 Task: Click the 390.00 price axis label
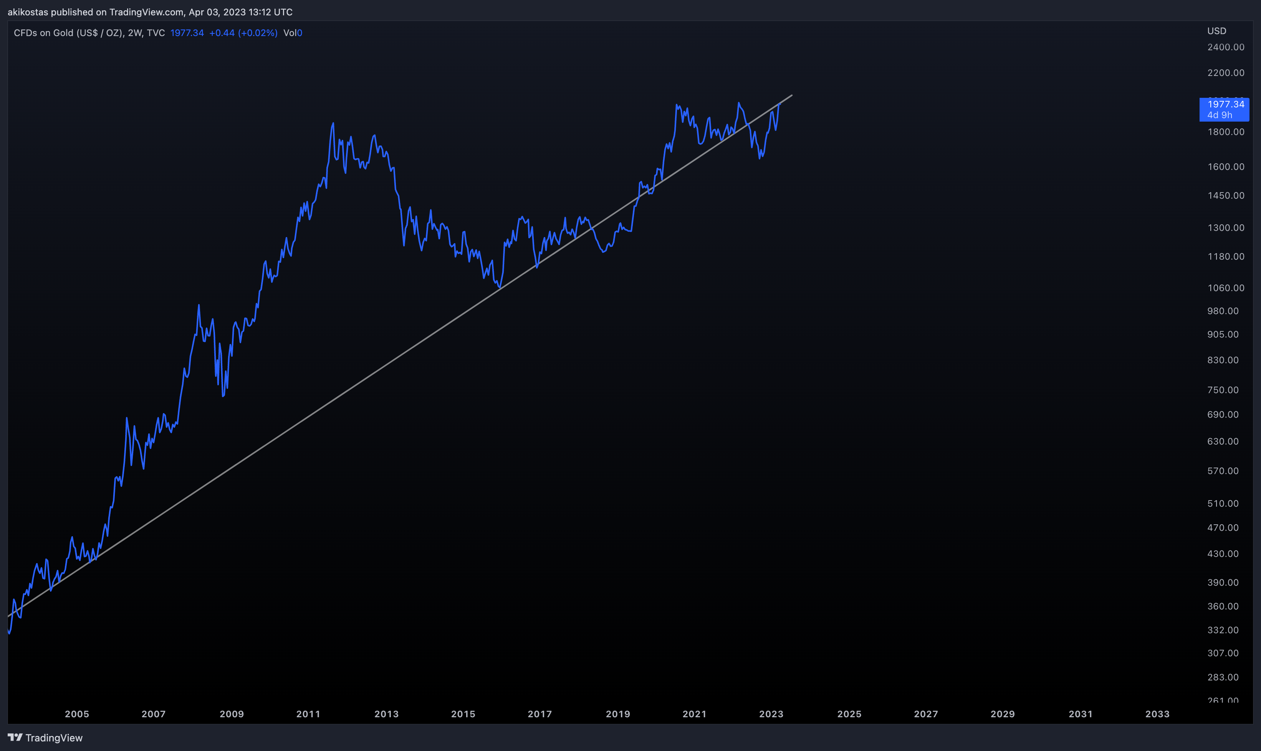(x=1223, y=583)
